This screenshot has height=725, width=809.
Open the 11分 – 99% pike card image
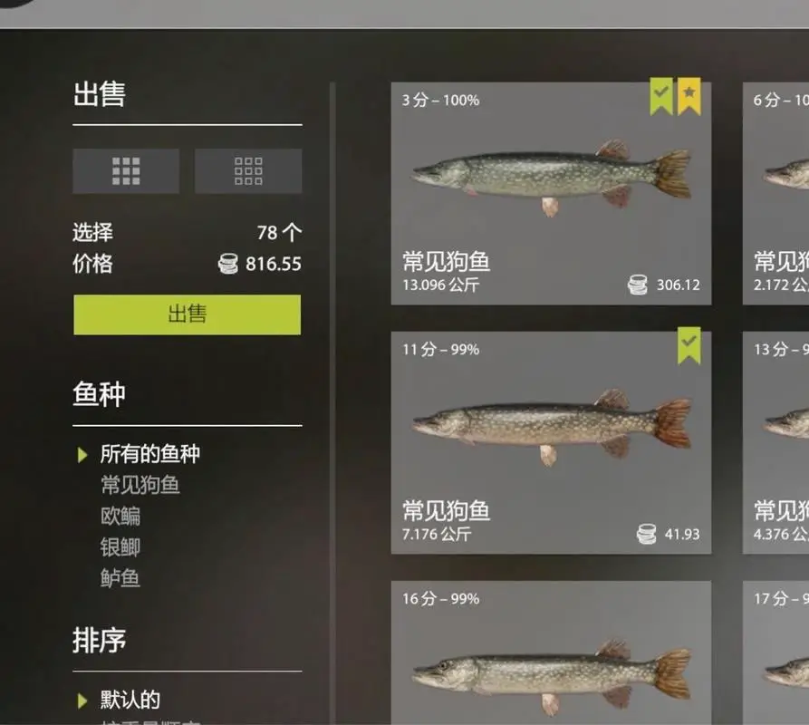[551, 430]
